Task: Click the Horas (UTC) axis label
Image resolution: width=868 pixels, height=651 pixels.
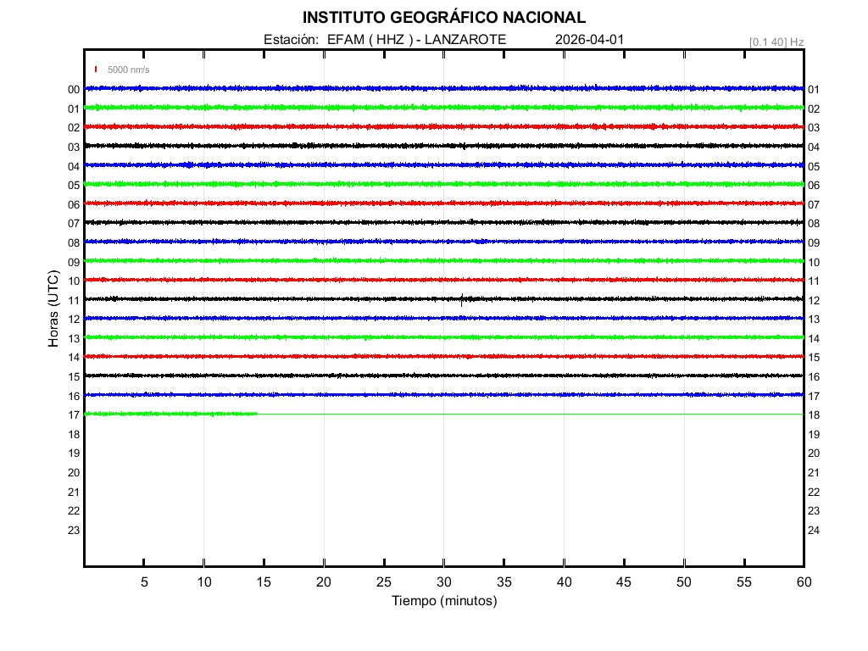Action: tap(53, 309)
